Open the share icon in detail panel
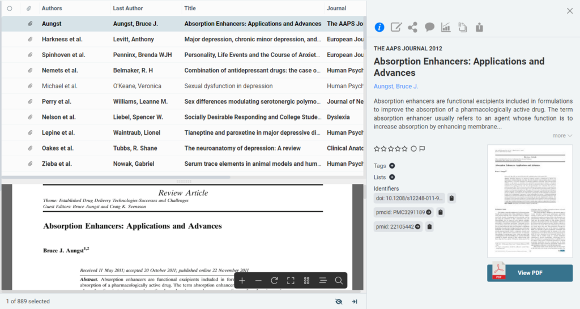 412,27
